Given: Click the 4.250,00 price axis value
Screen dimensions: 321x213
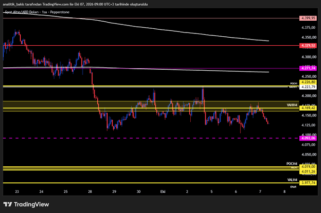Looking at the screenshot, I should [309, 76].
